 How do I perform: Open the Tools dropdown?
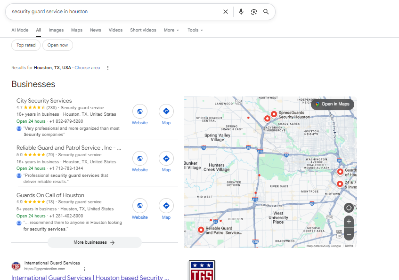coord(195,30)
